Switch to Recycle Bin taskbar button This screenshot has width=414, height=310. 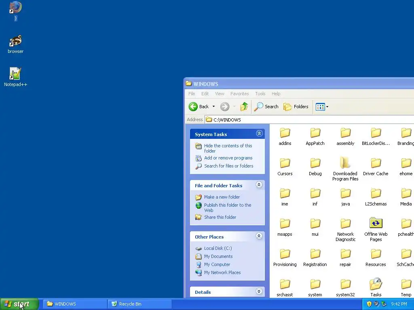click(x=139, y=304)
